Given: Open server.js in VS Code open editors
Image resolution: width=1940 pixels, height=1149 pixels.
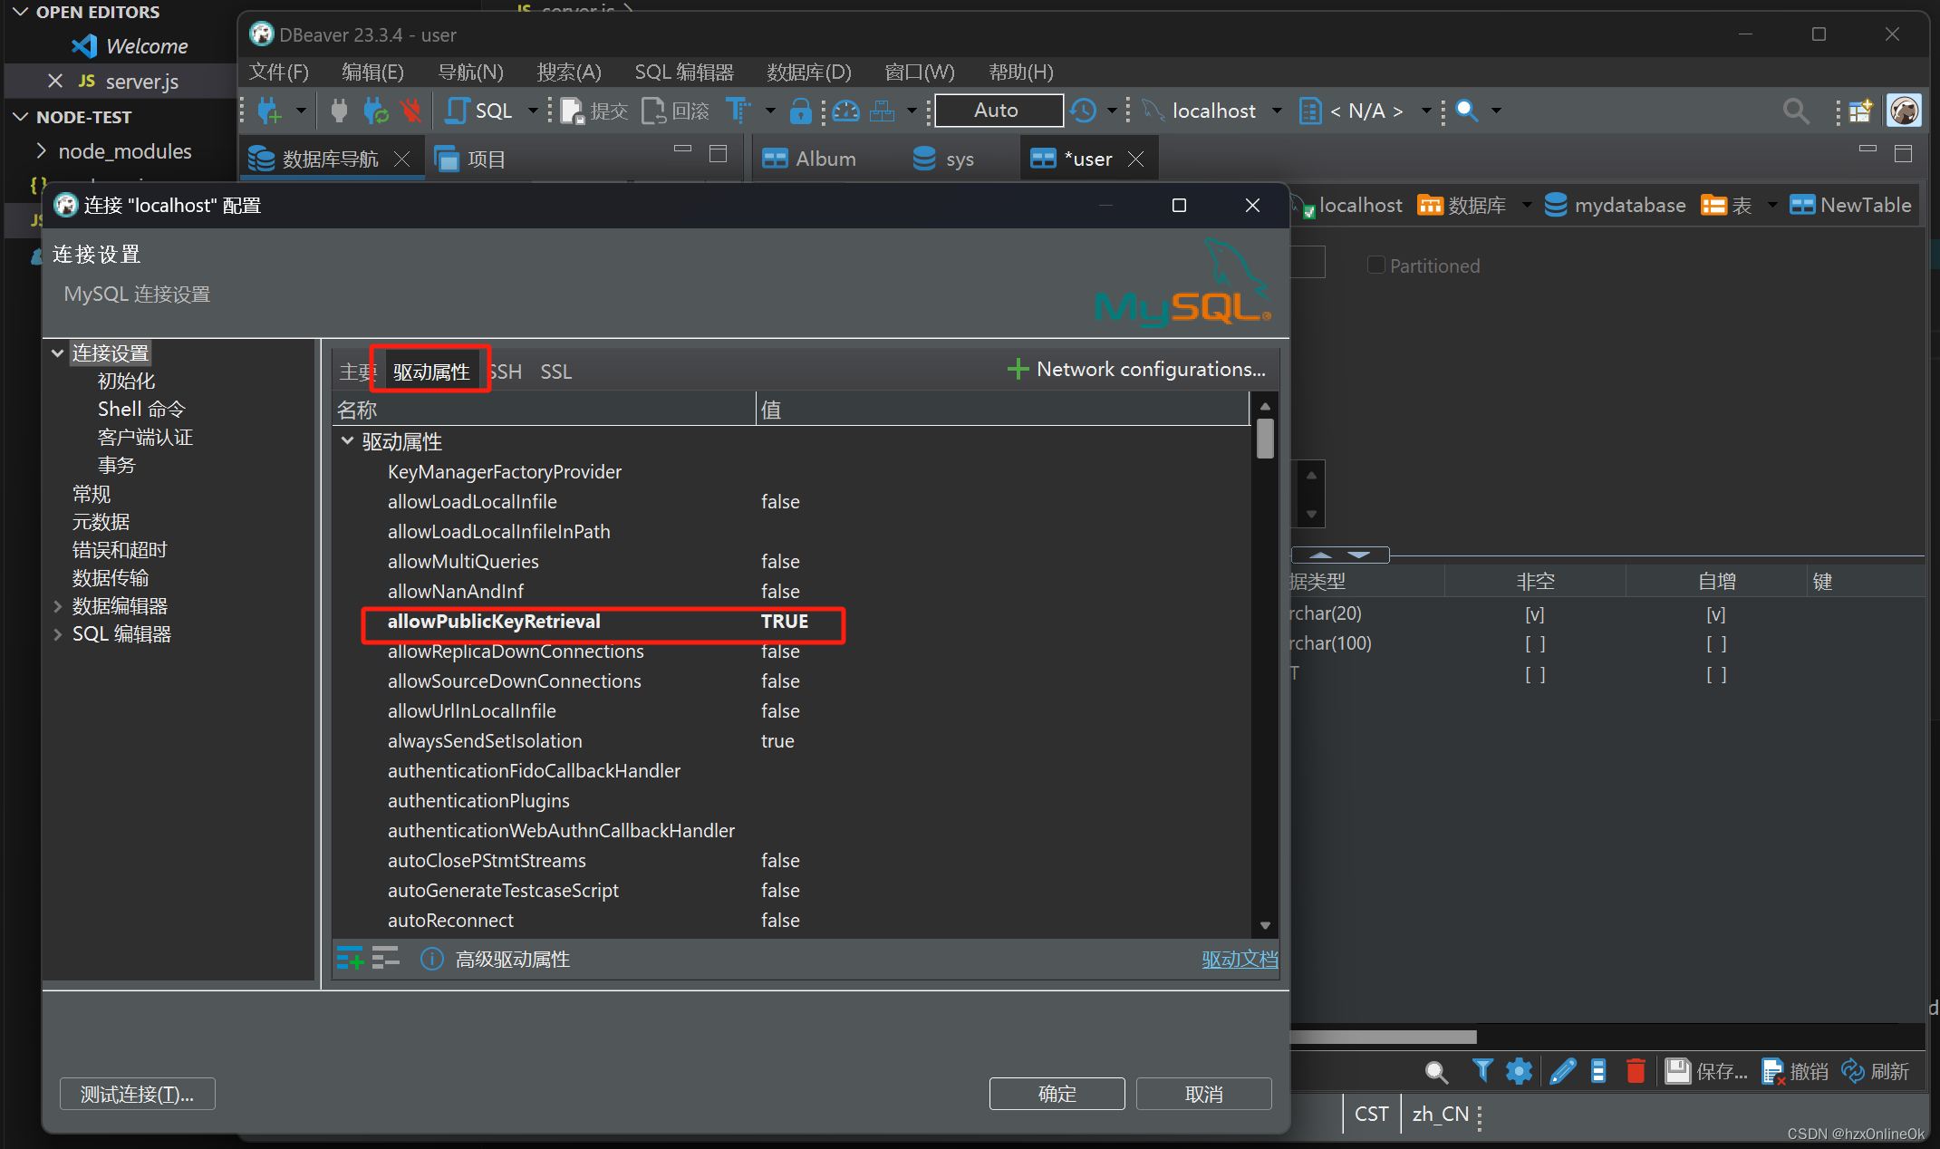Looking at the screenshot, I should pos(141,81).
